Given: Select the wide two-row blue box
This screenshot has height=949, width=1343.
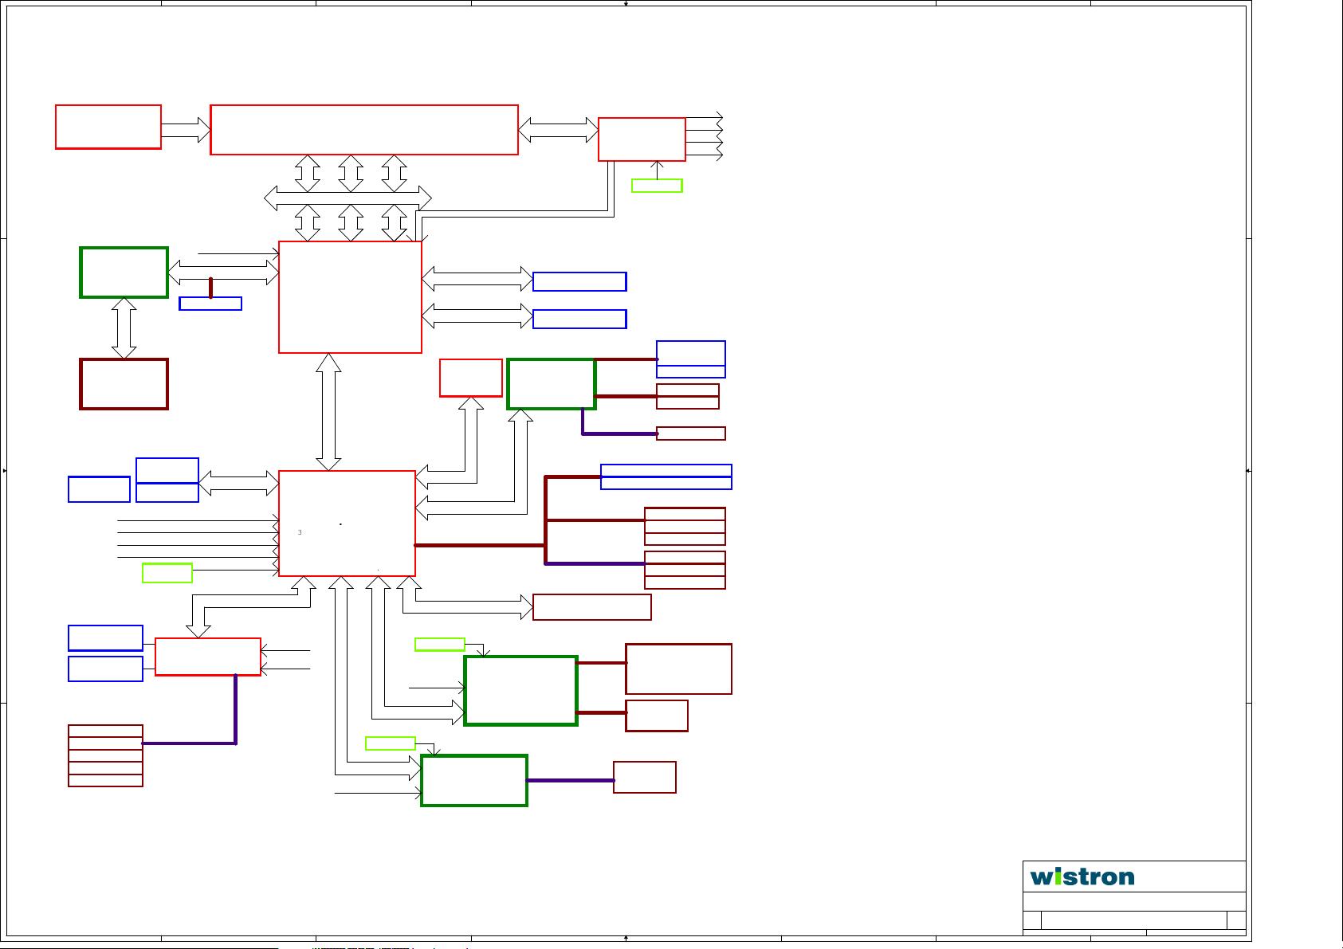Looking at the screenshot, I should pyautogui.click(x=666, y=476).
